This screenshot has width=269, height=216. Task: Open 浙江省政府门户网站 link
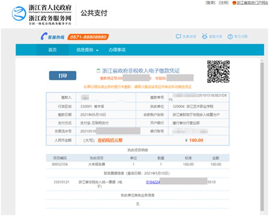(253, 3)
